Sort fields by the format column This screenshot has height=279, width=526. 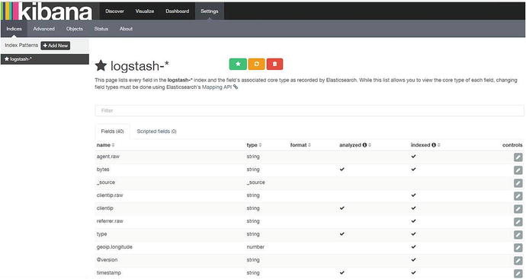coord(300,145)
